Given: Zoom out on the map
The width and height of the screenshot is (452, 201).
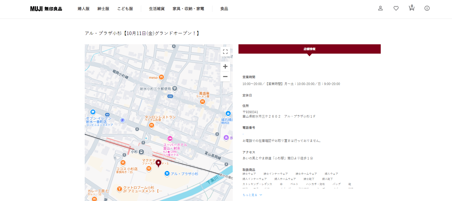Looking at the screenshot, I should click(x=225, y=77).
